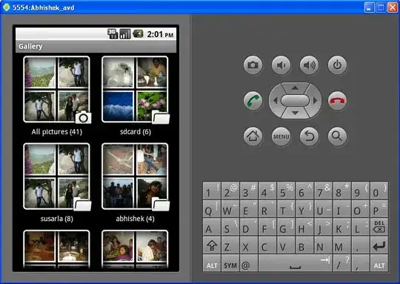Click the emulator camera hardware button
Image resolution: width=400 pixels, height=284 pixels.
(253, 65)
